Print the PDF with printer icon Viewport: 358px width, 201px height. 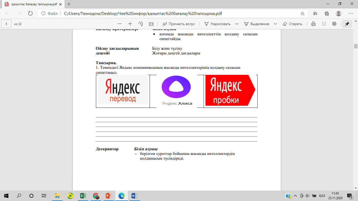pyautogui.click(x=313, y=24)
